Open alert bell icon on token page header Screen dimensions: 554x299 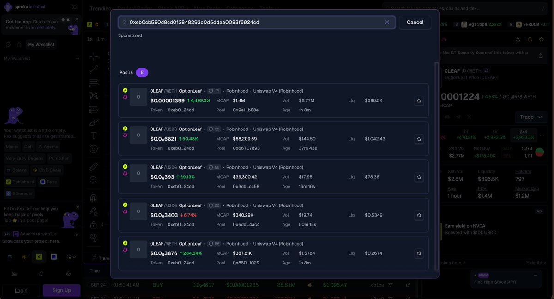point(530,40)
